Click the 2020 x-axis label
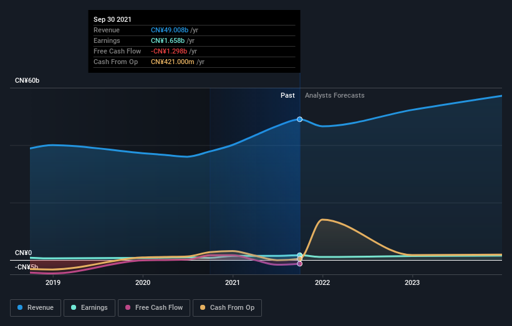 143,282
